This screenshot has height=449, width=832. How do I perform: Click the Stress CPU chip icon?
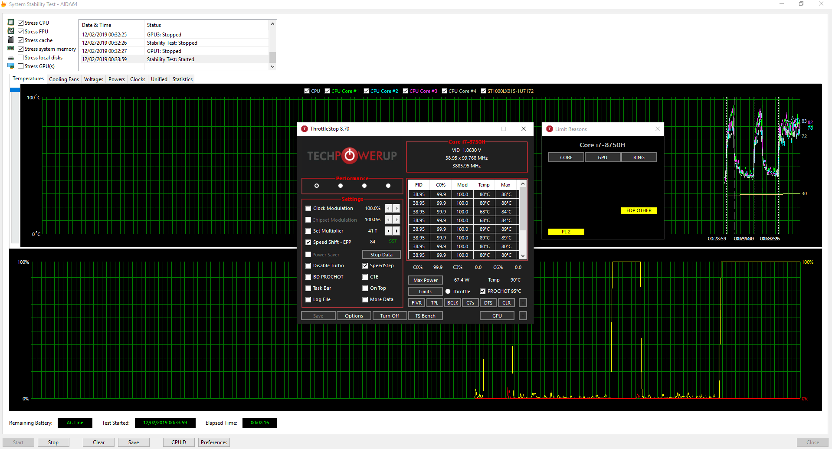tap(11, 22)
